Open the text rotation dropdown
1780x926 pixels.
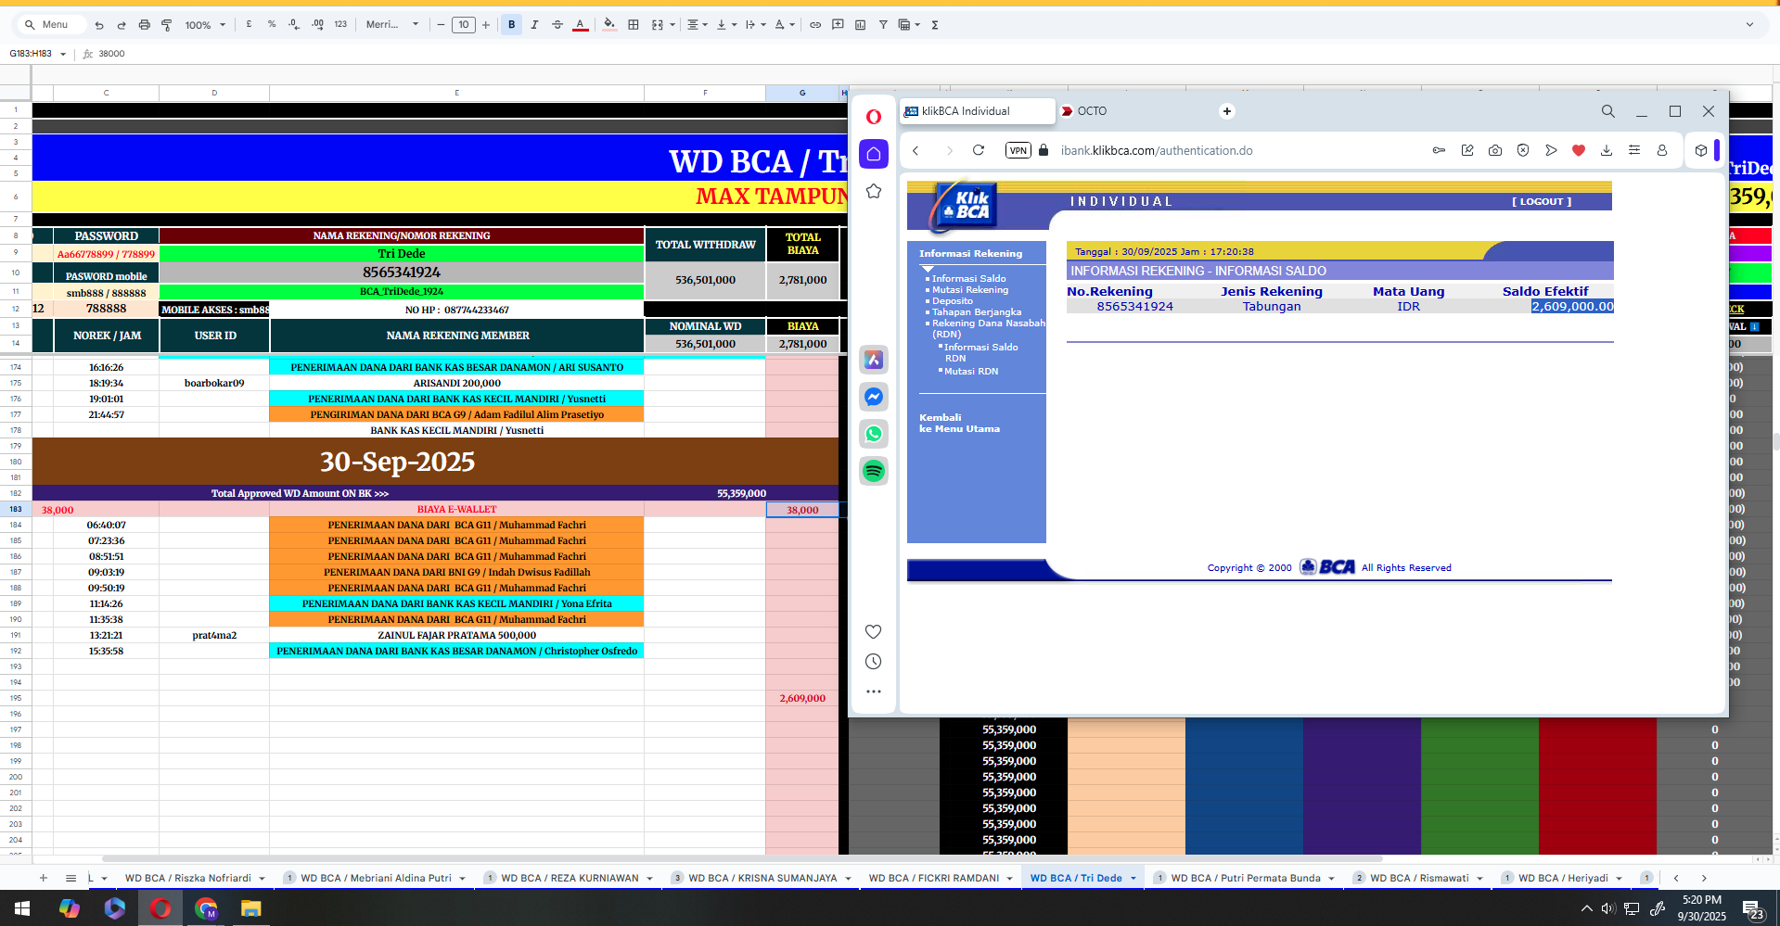click(x=785, y=25)
